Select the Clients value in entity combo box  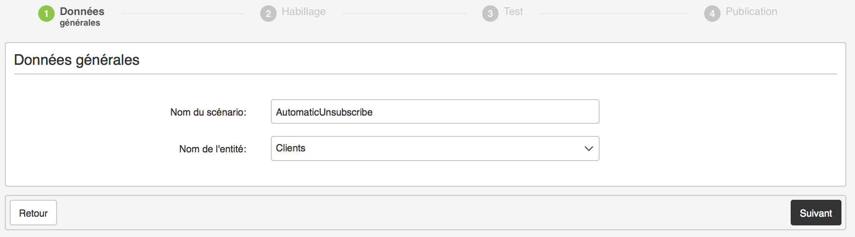tap(291, 148)
